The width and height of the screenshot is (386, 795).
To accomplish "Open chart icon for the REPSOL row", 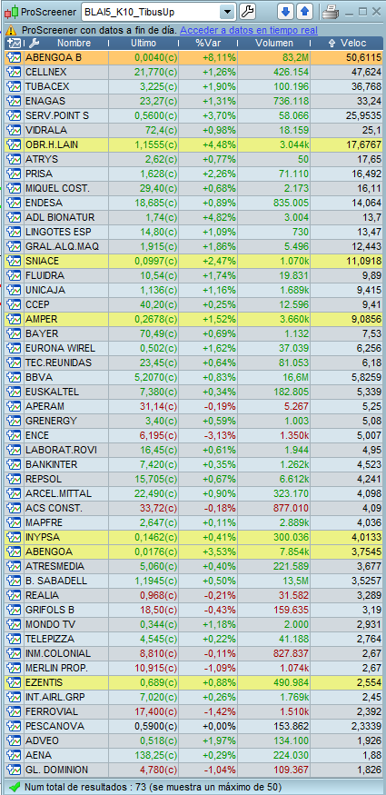I will click(13, 479).
